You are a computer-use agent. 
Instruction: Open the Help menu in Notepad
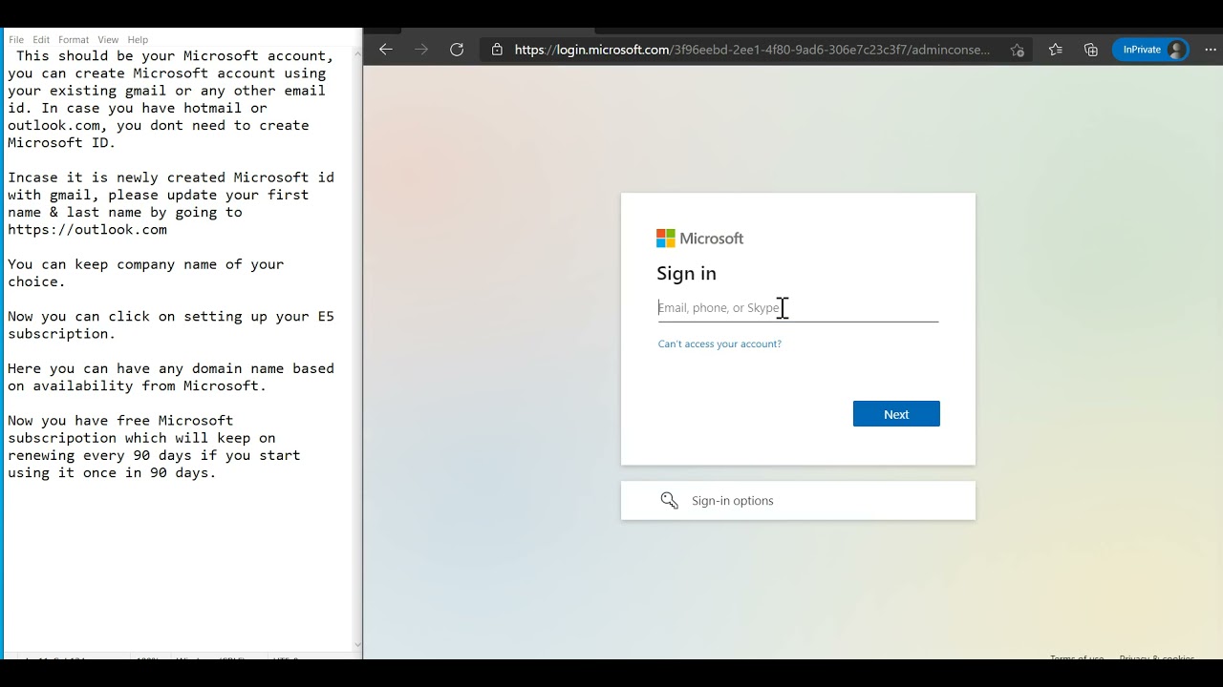(138, 40)
